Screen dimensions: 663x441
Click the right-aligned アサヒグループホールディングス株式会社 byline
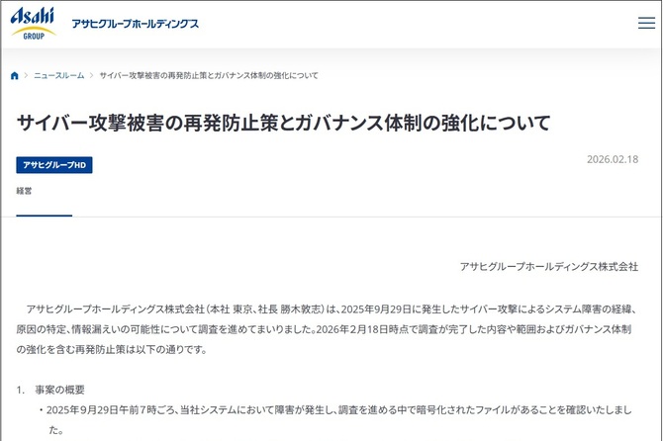pos(549,266)
